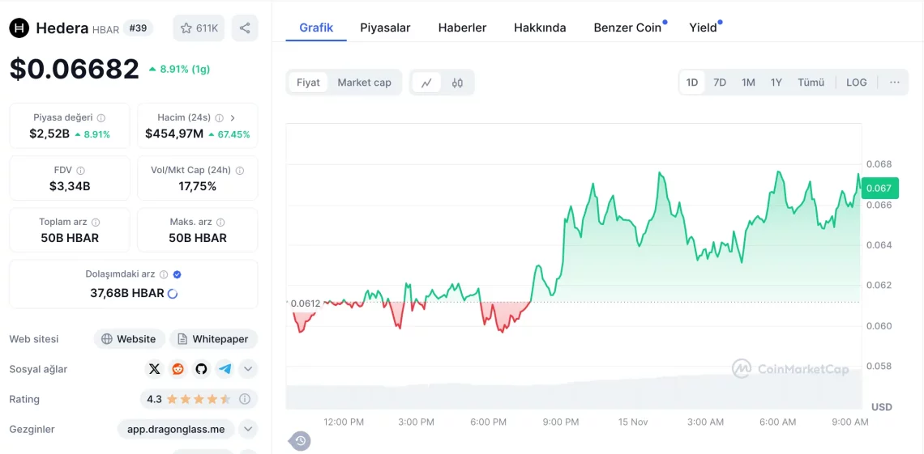Open the X (Twitter) social link
The image size is (924, 454).
coord(154,369)
